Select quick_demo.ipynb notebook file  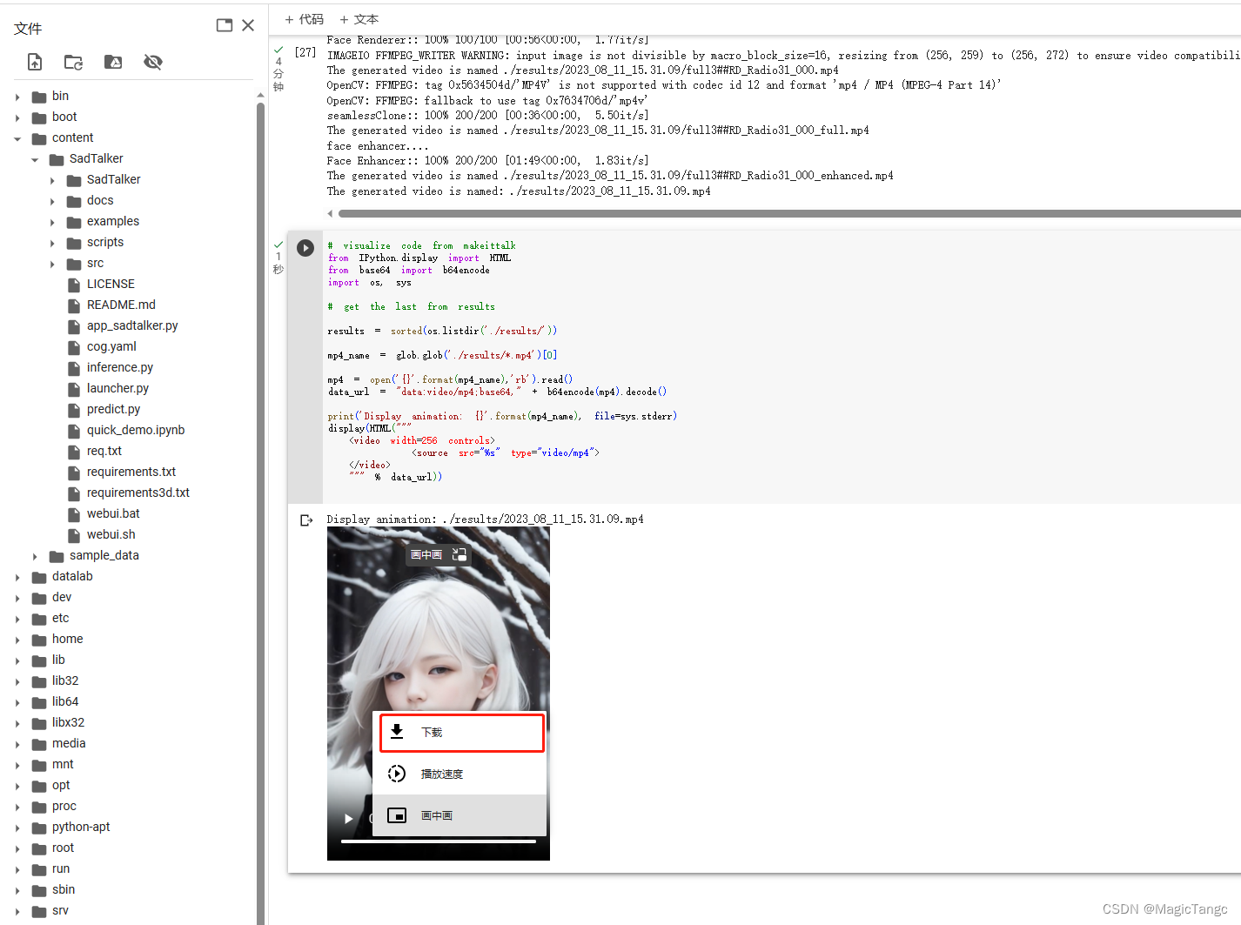pyautogui.click(x=136, y=430)
